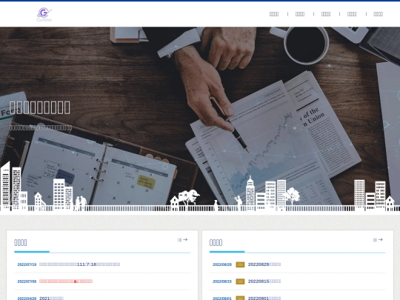Open the 20220801 news entry

[x=264, y=298]
